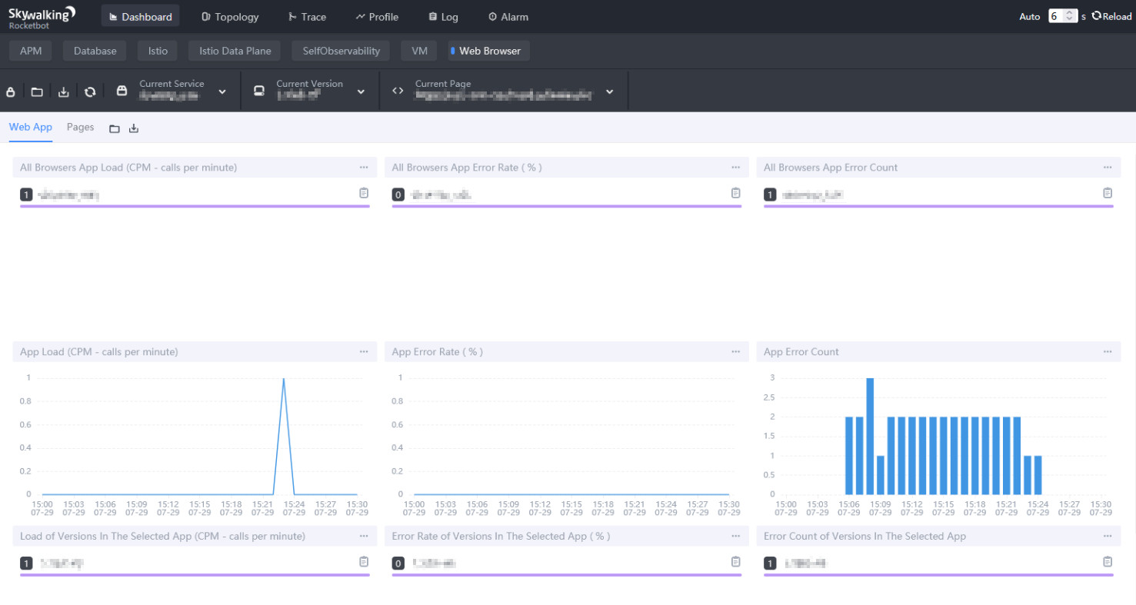This screenshot has width=1136, height=605.
Task: Click the All Browsers App Load progress bar
Action: [195, 206]
